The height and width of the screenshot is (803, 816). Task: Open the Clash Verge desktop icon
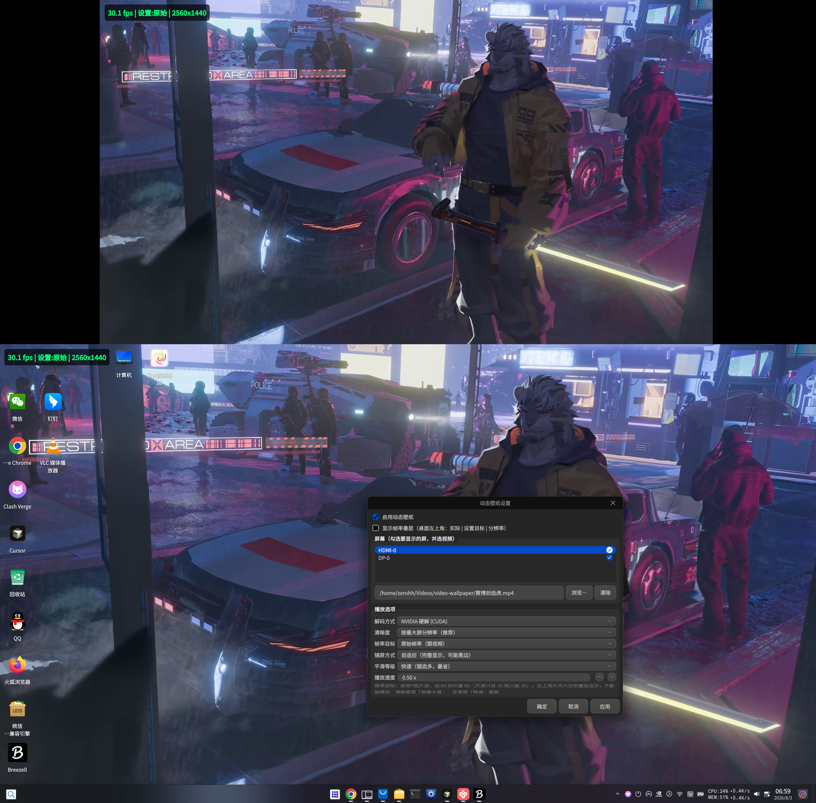tap(17, 490)
